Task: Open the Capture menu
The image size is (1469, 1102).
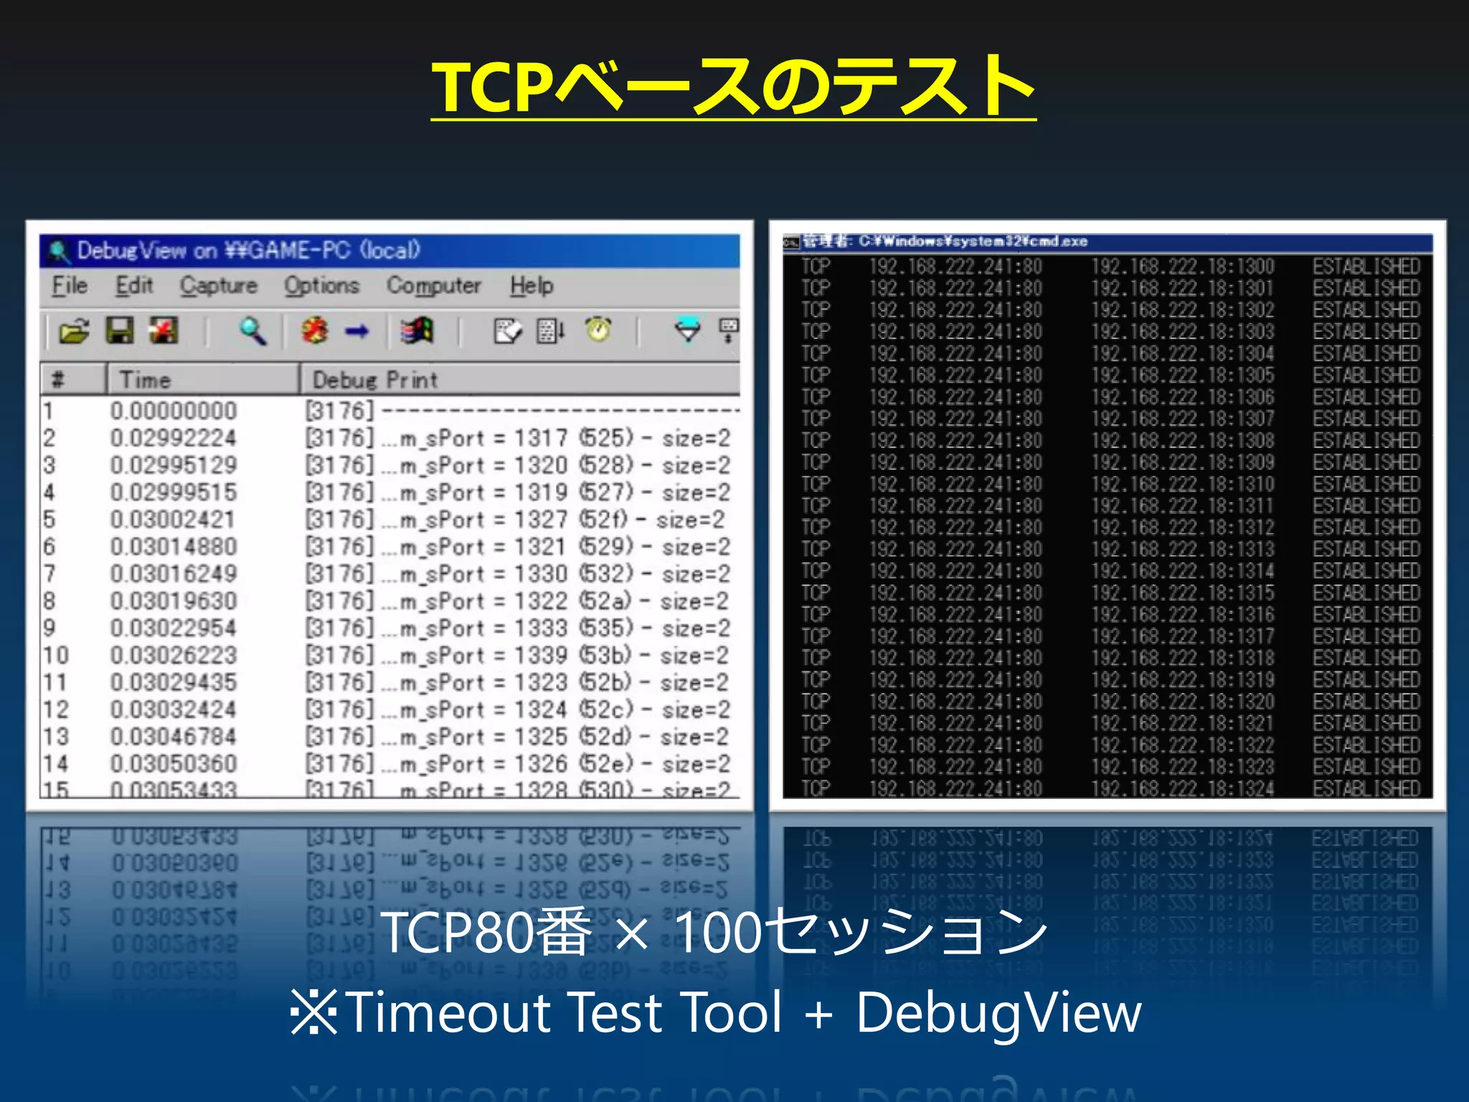Action: click(x=219, y=286)
